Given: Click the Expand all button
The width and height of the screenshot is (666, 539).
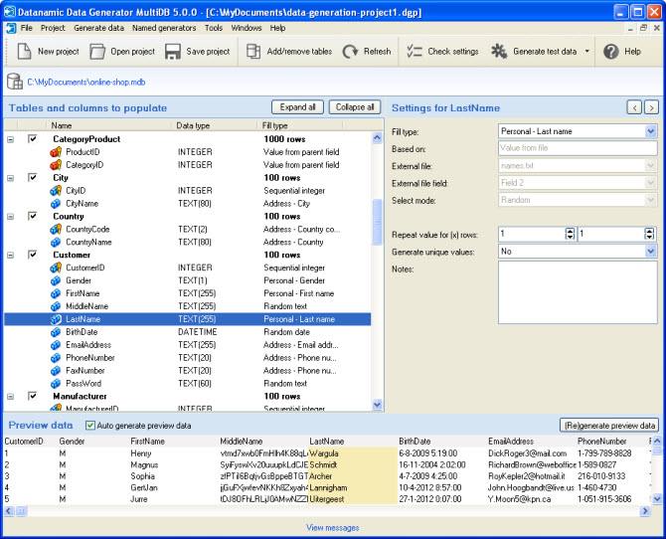Looking at the screenshot, I should point(297,107).
